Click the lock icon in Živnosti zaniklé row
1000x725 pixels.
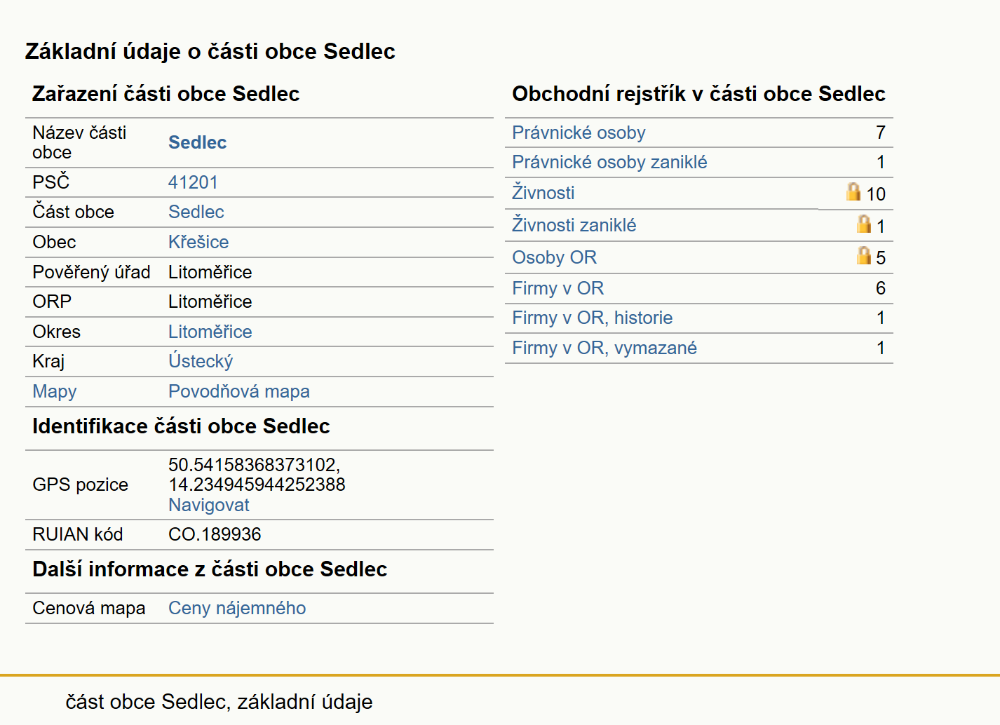(864, 224)
